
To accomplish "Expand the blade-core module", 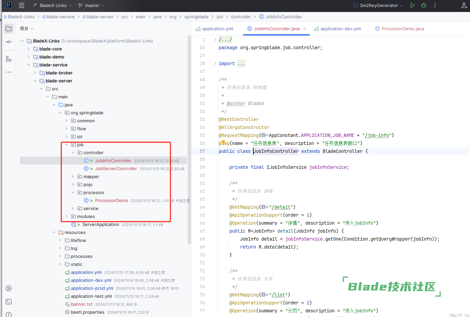I will coord(29,49).
